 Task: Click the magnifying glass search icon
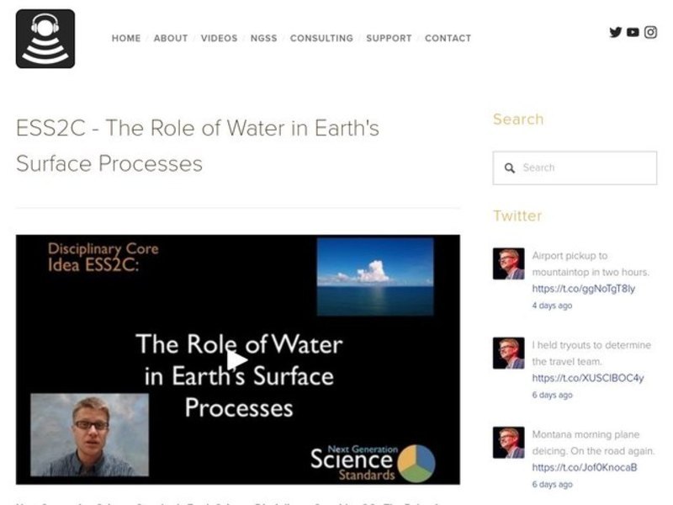[x=510, y=168]
